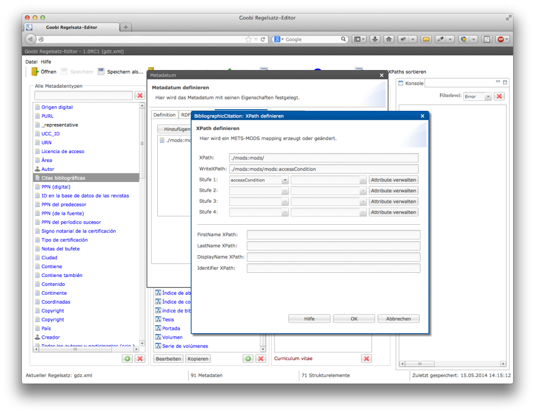
Task: Click Attribute verwalten for Stufe 1
Action: [393, 180]
